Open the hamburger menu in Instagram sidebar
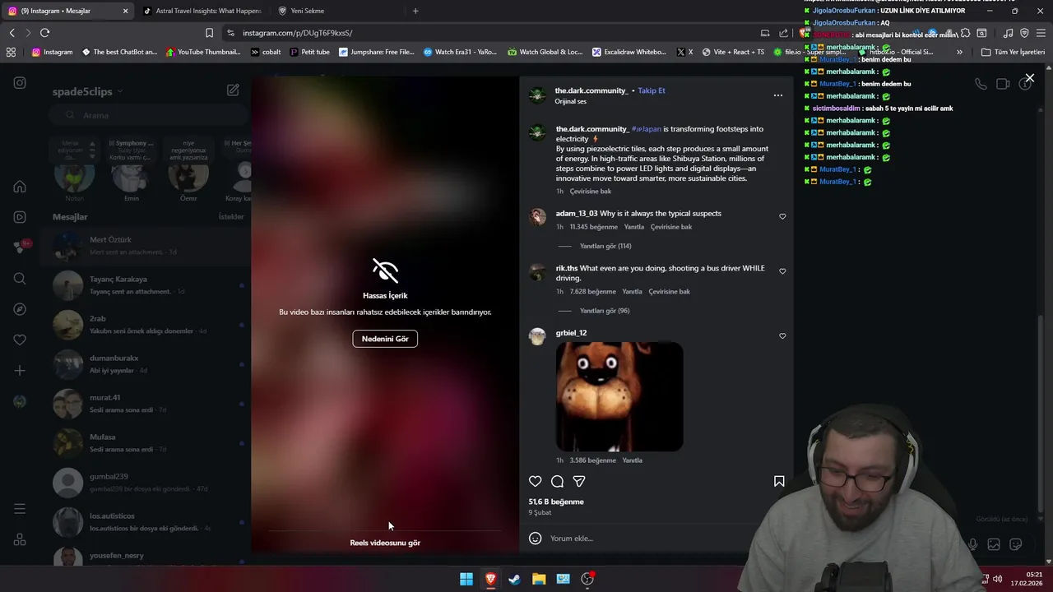Screen dimensions: 1053x592 20,509
